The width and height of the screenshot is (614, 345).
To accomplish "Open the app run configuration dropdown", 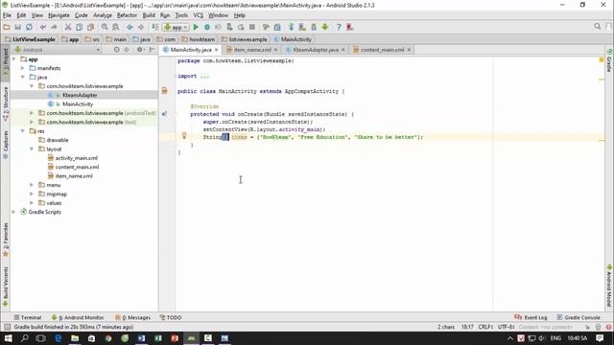I will point(176,27).
